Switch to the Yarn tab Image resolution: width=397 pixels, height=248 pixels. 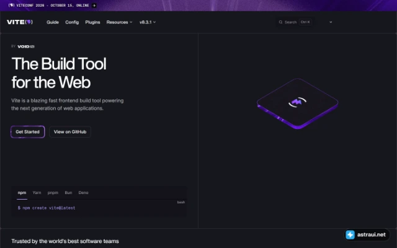pos(37,193)
